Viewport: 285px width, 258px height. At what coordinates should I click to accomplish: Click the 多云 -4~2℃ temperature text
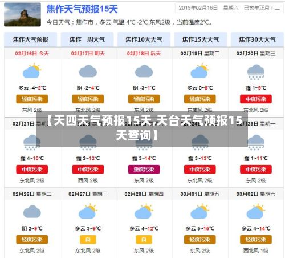pos(32,88)
